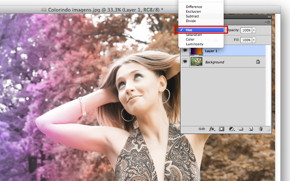Create a new layer with the page icon
The height and width of the screenshot is (181, 290).
click(251, 129)
